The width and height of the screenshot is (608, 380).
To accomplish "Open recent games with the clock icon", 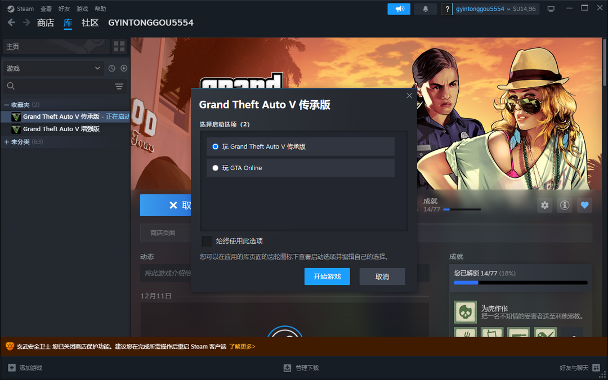I will 111,68.
